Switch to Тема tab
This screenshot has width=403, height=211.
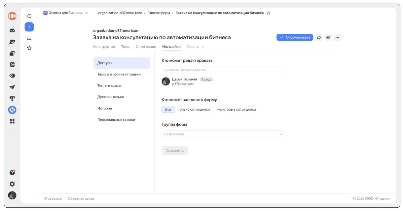125,47
